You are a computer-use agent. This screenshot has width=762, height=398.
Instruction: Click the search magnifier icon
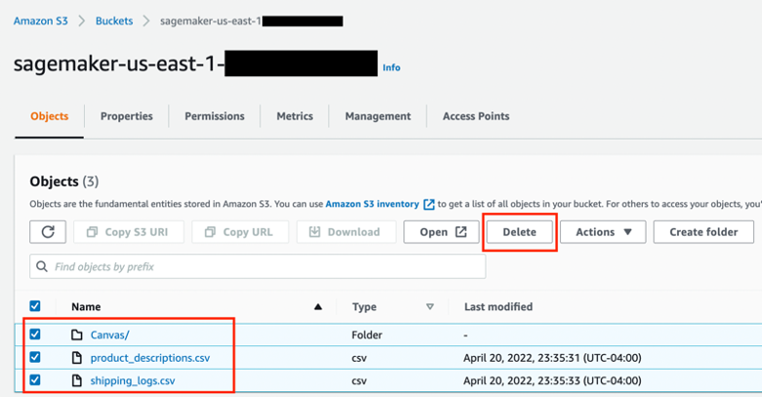[42, 266]
